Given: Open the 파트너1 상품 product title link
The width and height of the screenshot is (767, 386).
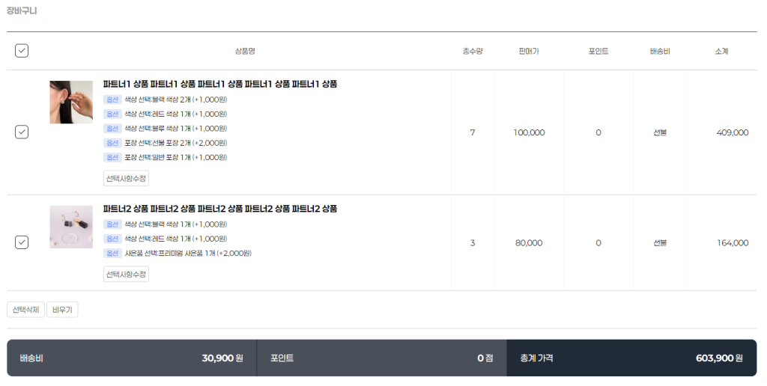Looking at the screenshot, I should (219, 84).
